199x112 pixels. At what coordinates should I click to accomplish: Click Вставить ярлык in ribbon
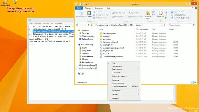100,18
